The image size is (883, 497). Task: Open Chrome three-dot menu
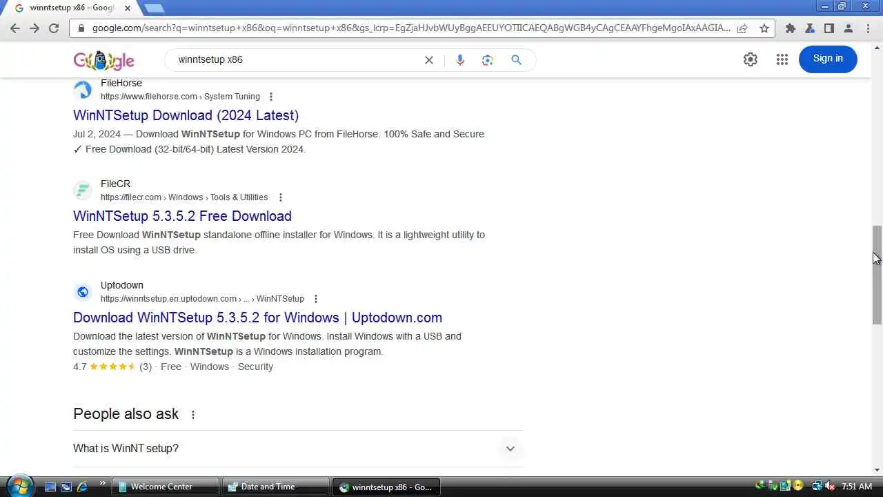(x=868, y=28)
